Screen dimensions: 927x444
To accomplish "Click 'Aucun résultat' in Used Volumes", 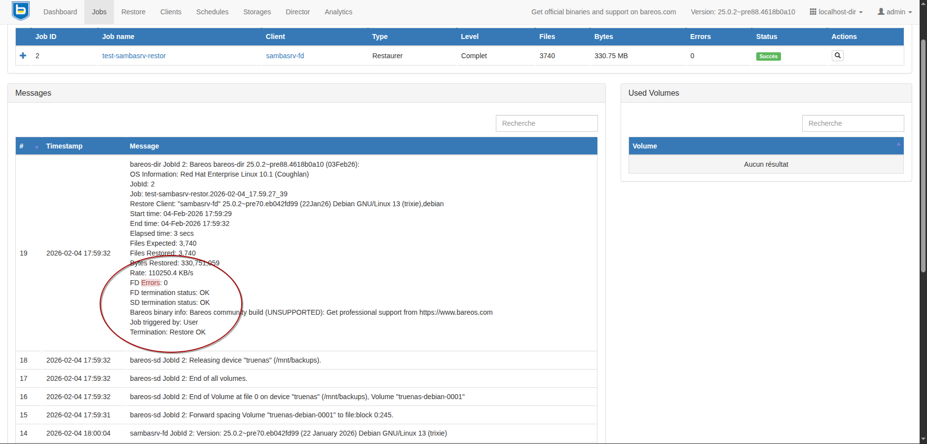I will (766, 164).
